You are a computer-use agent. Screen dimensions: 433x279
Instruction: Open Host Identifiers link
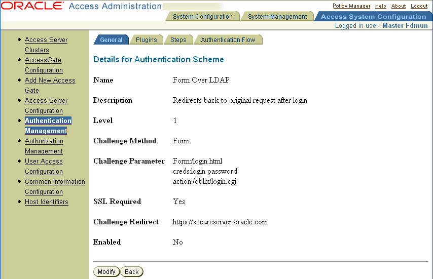coord(47,202)
